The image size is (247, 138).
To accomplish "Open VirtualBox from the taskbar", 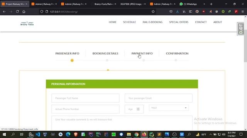I will (x=45, y=135).
